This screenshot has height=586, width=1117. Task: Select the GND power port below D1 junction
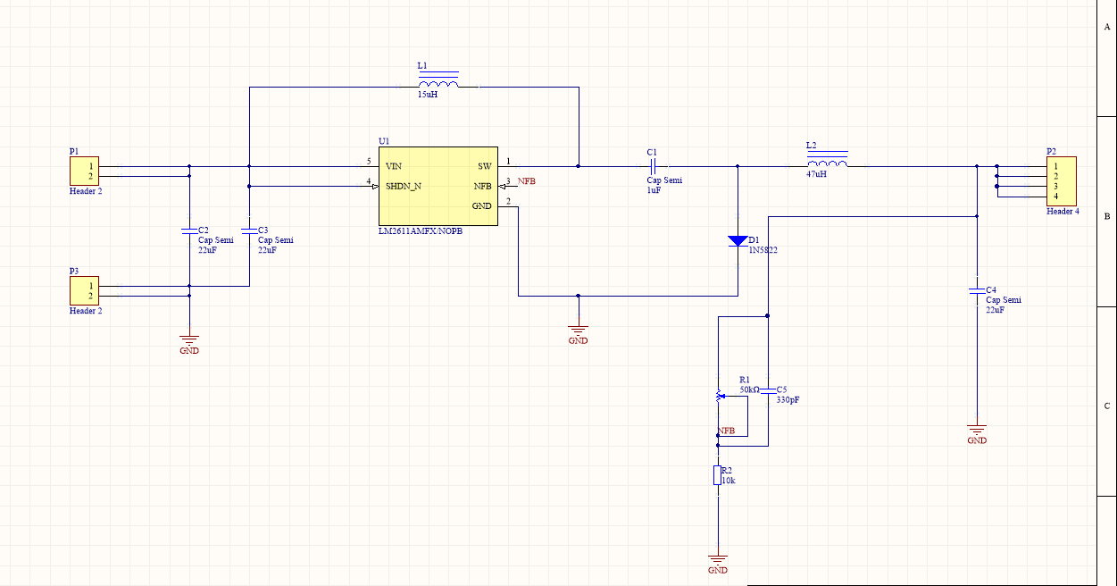pos(579,333)
